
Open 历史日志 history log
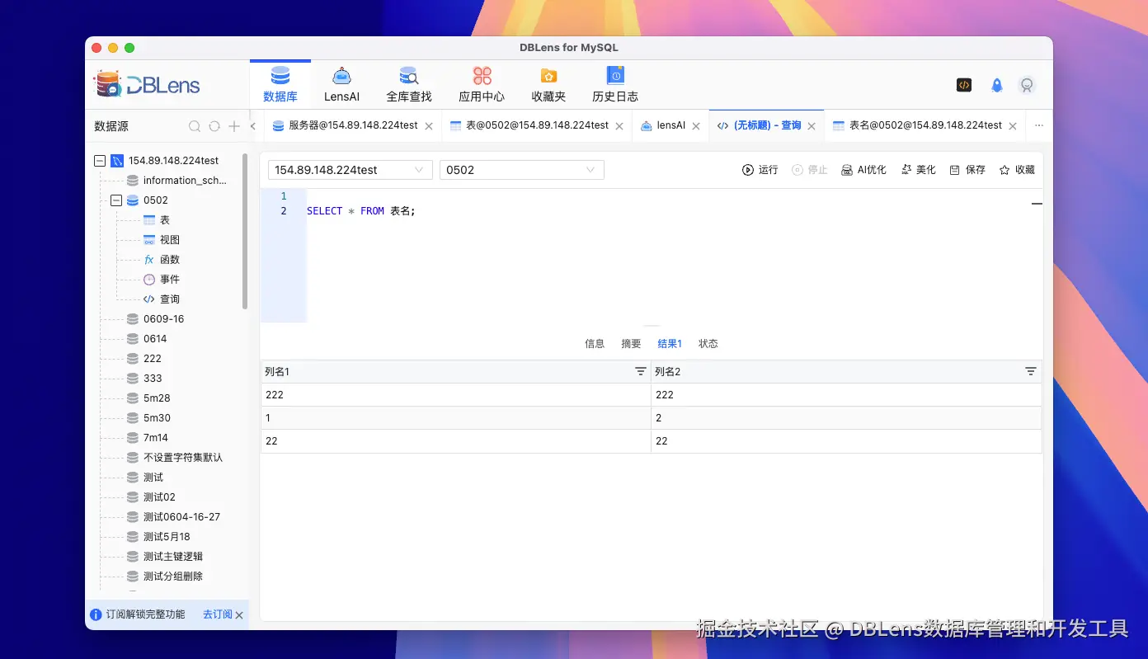click(x=615, y=86)
